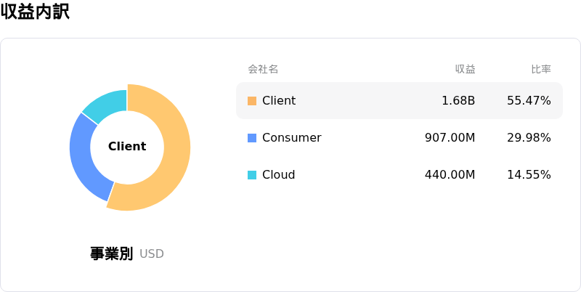
Task: Click the cyan Cloud donut segment
Action: [x=108, y=105]
